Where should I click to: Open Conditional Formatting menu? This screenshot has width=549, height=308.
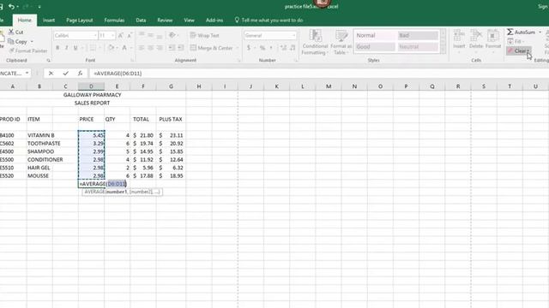click(x=315, y=42)
